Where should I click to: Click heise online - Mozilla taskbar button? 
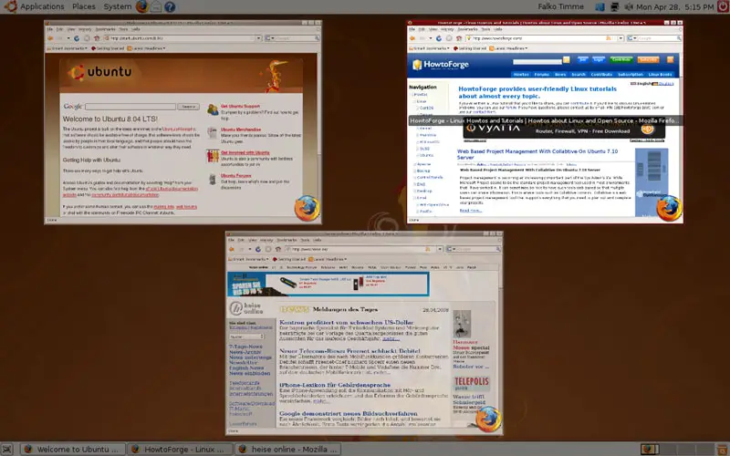287,449
